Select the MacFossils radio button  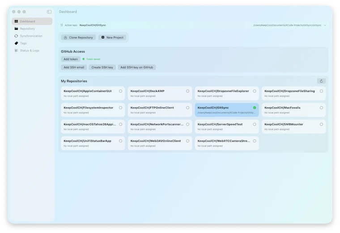point(321,108)
